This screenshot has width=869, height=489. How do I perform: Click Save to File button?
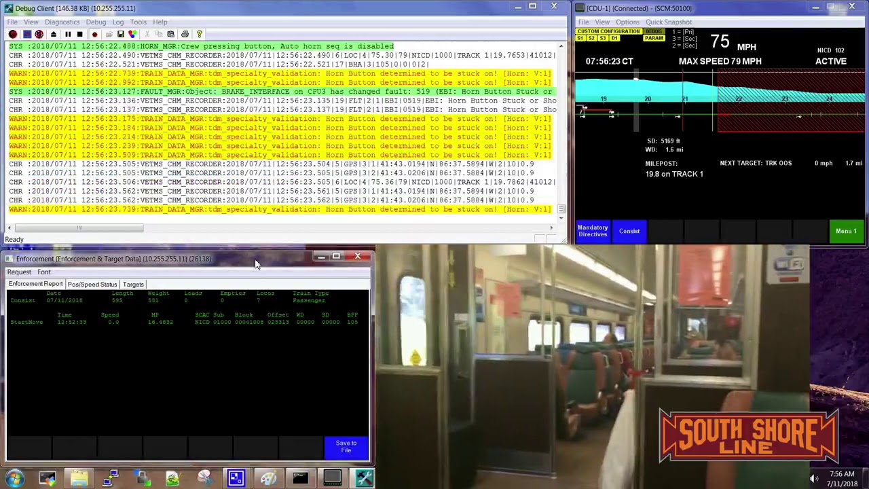346,446
